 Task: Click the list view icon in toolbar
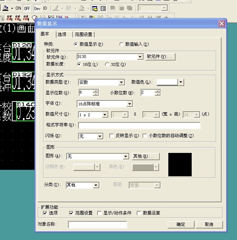[103, 8]
